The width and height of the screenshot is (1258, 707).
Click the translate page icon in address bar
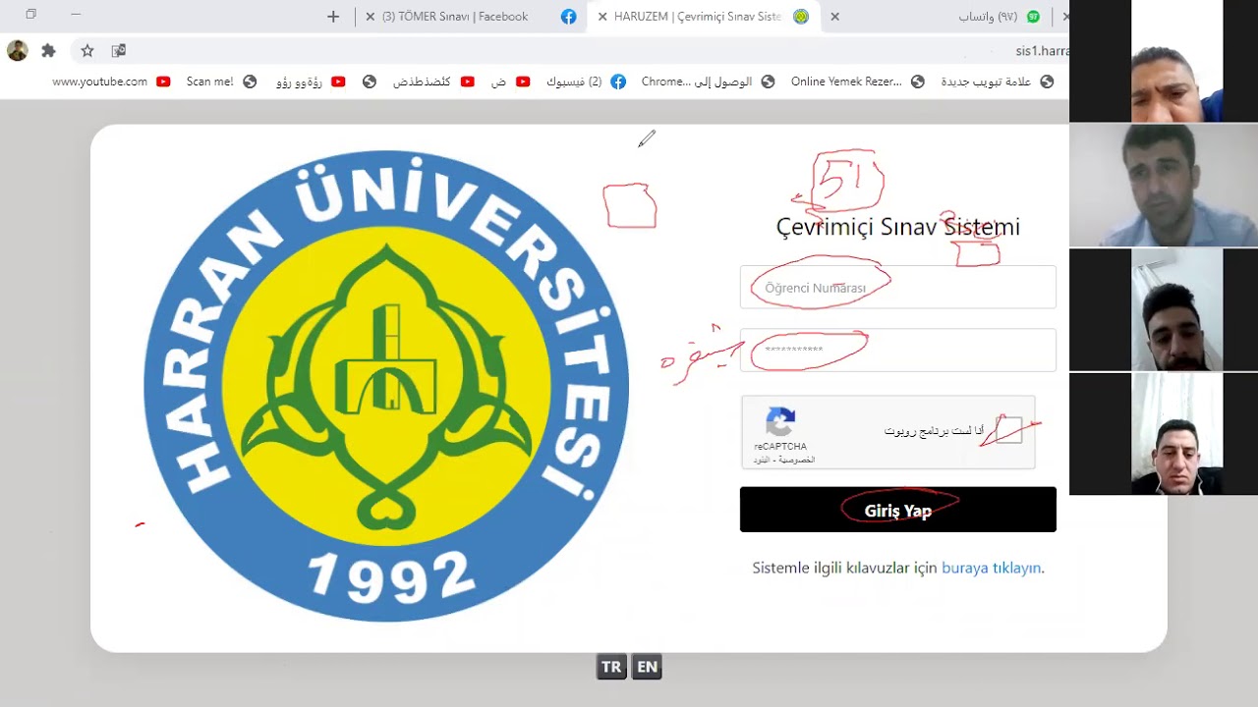(x=119, y=50)
